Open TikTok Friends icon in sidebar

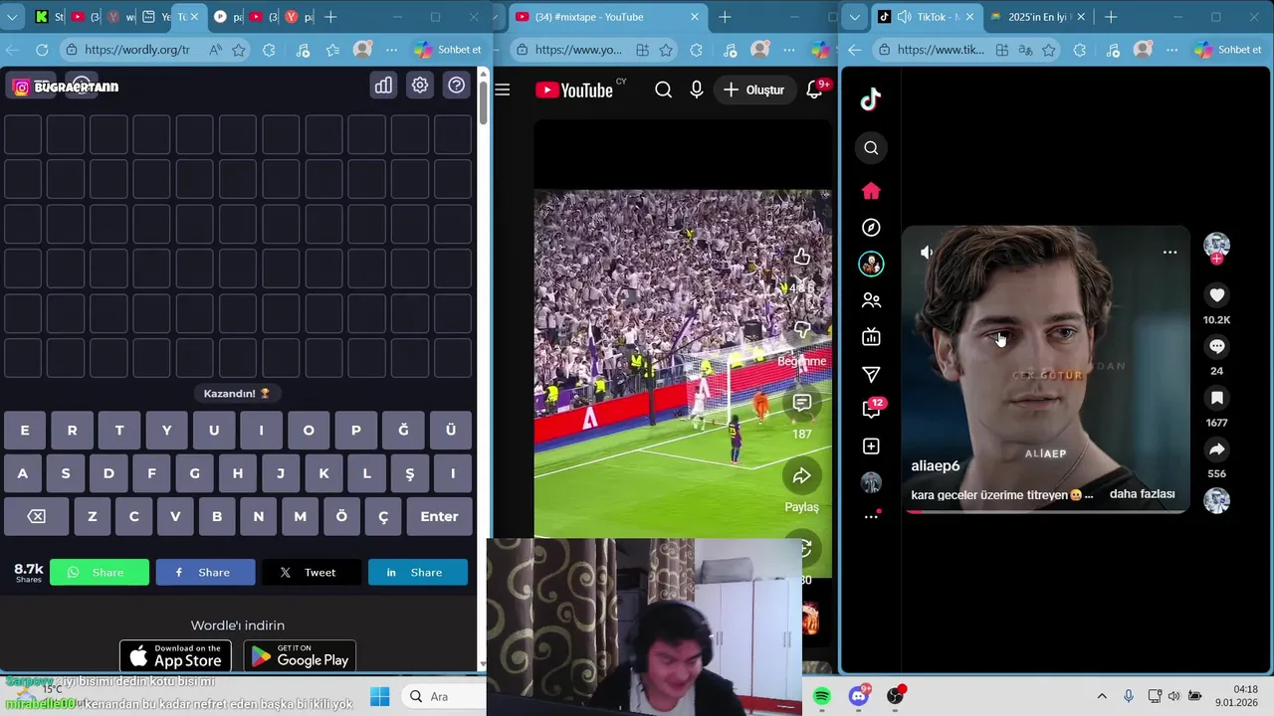tap(871, 300)
